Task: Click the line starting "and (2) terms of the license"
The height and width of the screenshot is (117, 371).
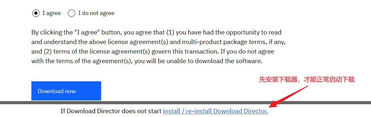Action: [153, 52]
